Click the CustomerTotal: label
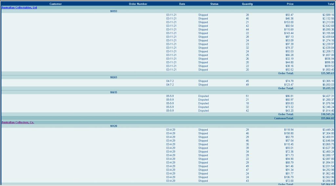This screenshot has width=336, height=186. coord(284,118)
